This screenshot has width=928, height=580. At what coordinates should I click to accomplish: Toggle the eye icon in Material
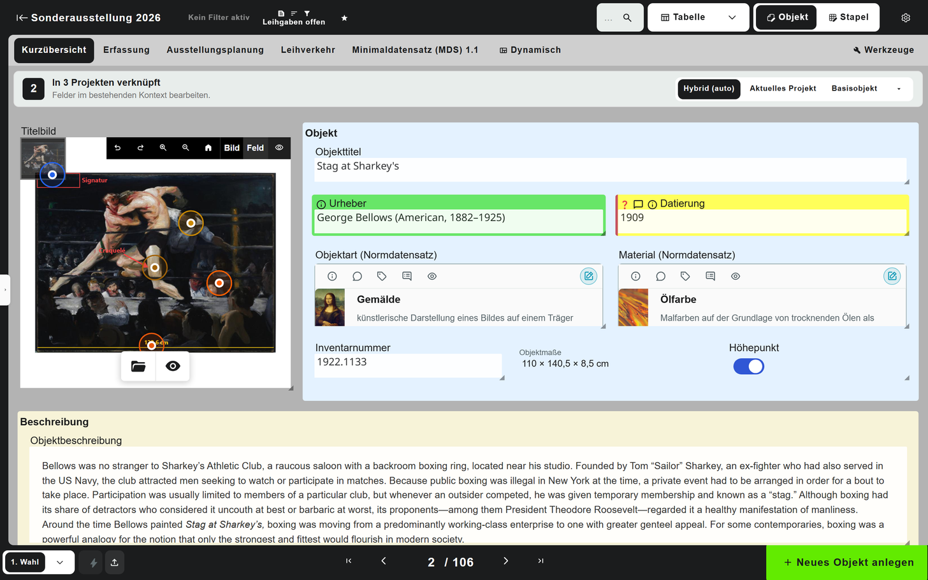(736, 276)
